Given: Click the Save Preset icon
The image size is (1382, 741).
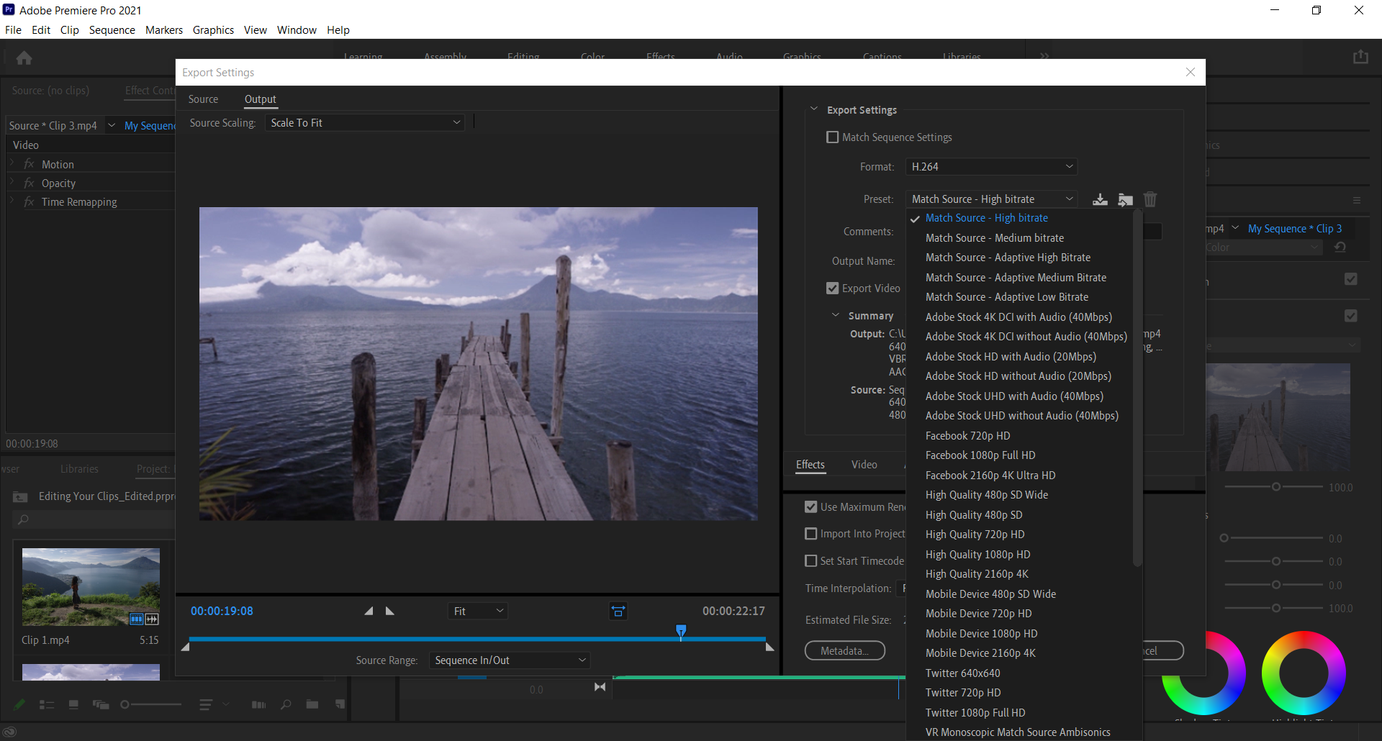Looking at the screenshot, I should (x=1100, y=200).
